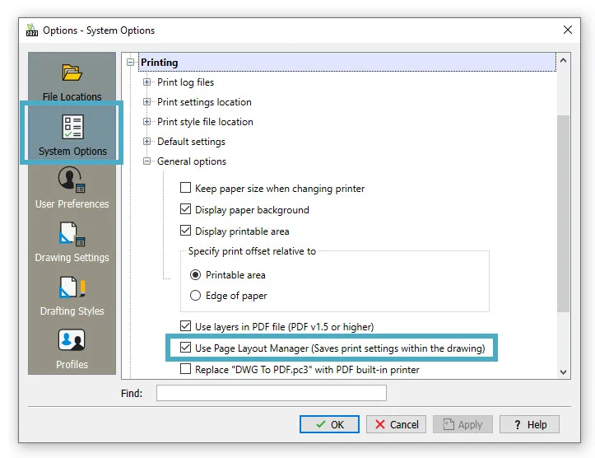This screenshot has width=595, height=458.
Task: Collapse the General options node
Action: point(147,161)
